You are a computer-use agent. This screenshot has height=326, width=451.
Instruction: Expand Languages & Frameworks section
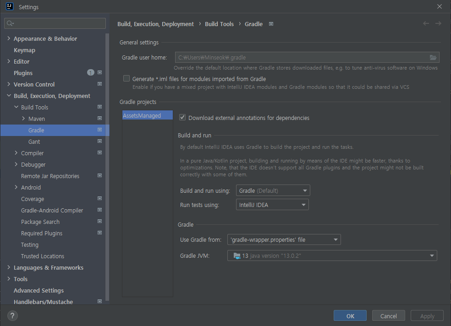click(x=9, y=267)
